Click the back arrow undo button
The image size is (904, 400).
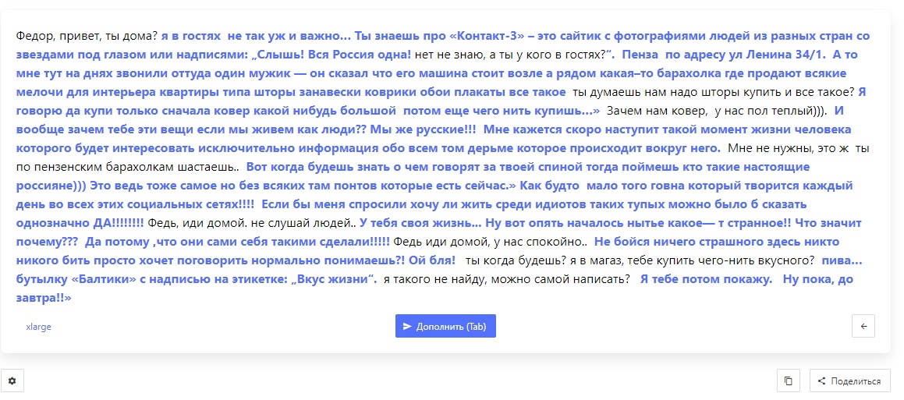coord(863,326)
